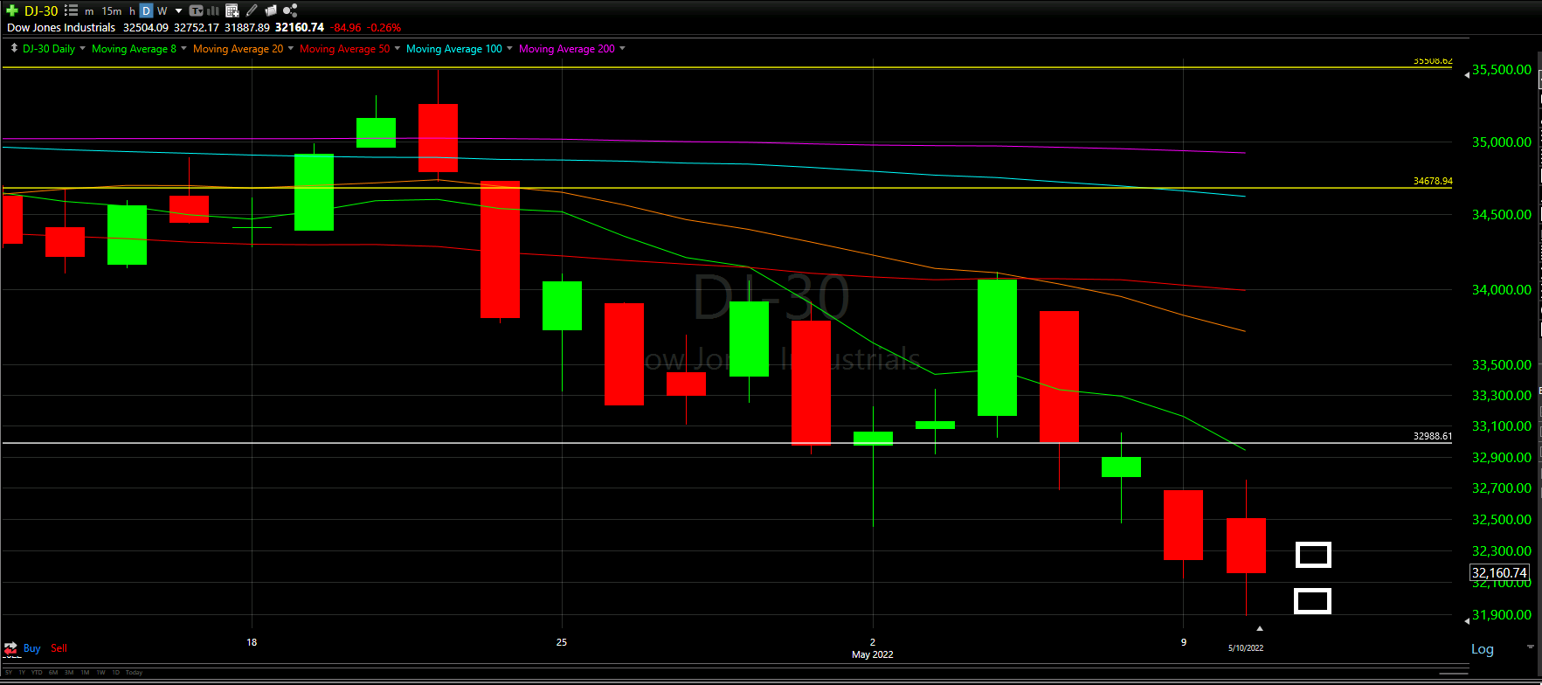This screenshot has height=685, width=1542.
Task: Click the May 2022 time axis label
Action: pos(872,654)
